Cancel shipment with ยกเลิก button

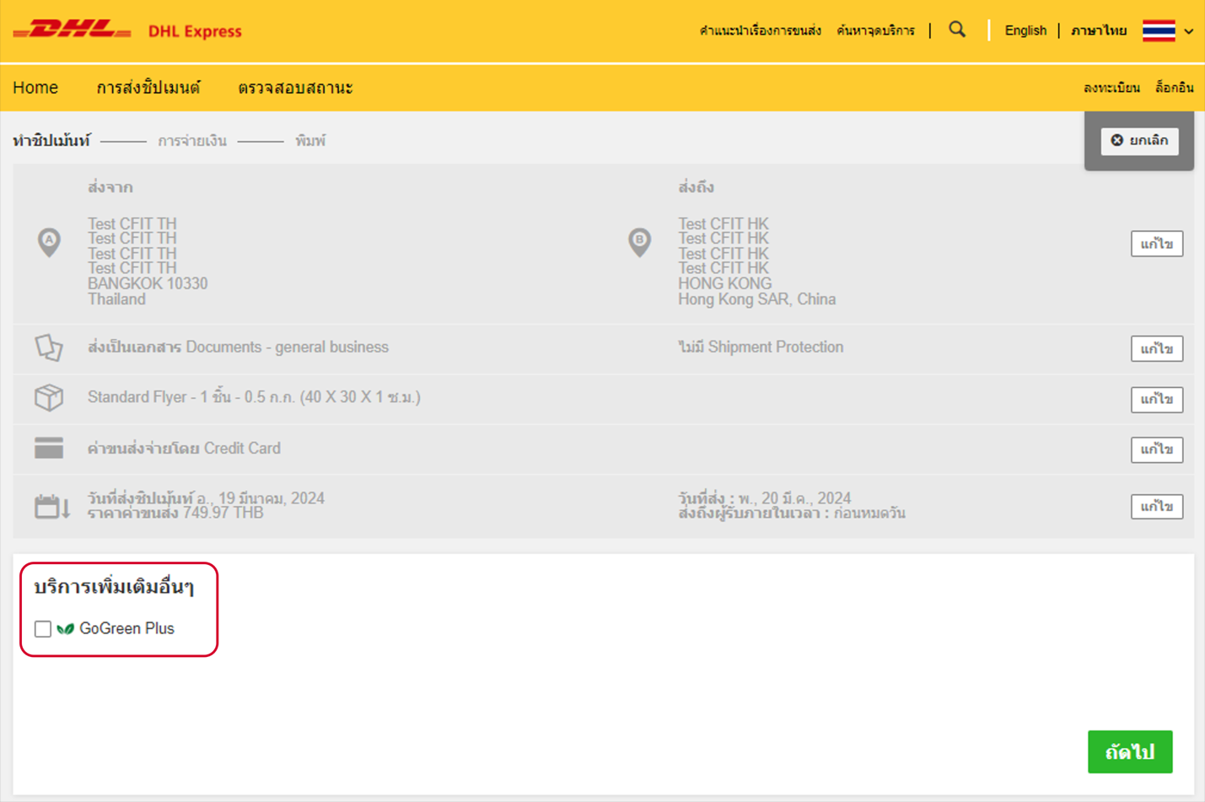point(1139,141)
